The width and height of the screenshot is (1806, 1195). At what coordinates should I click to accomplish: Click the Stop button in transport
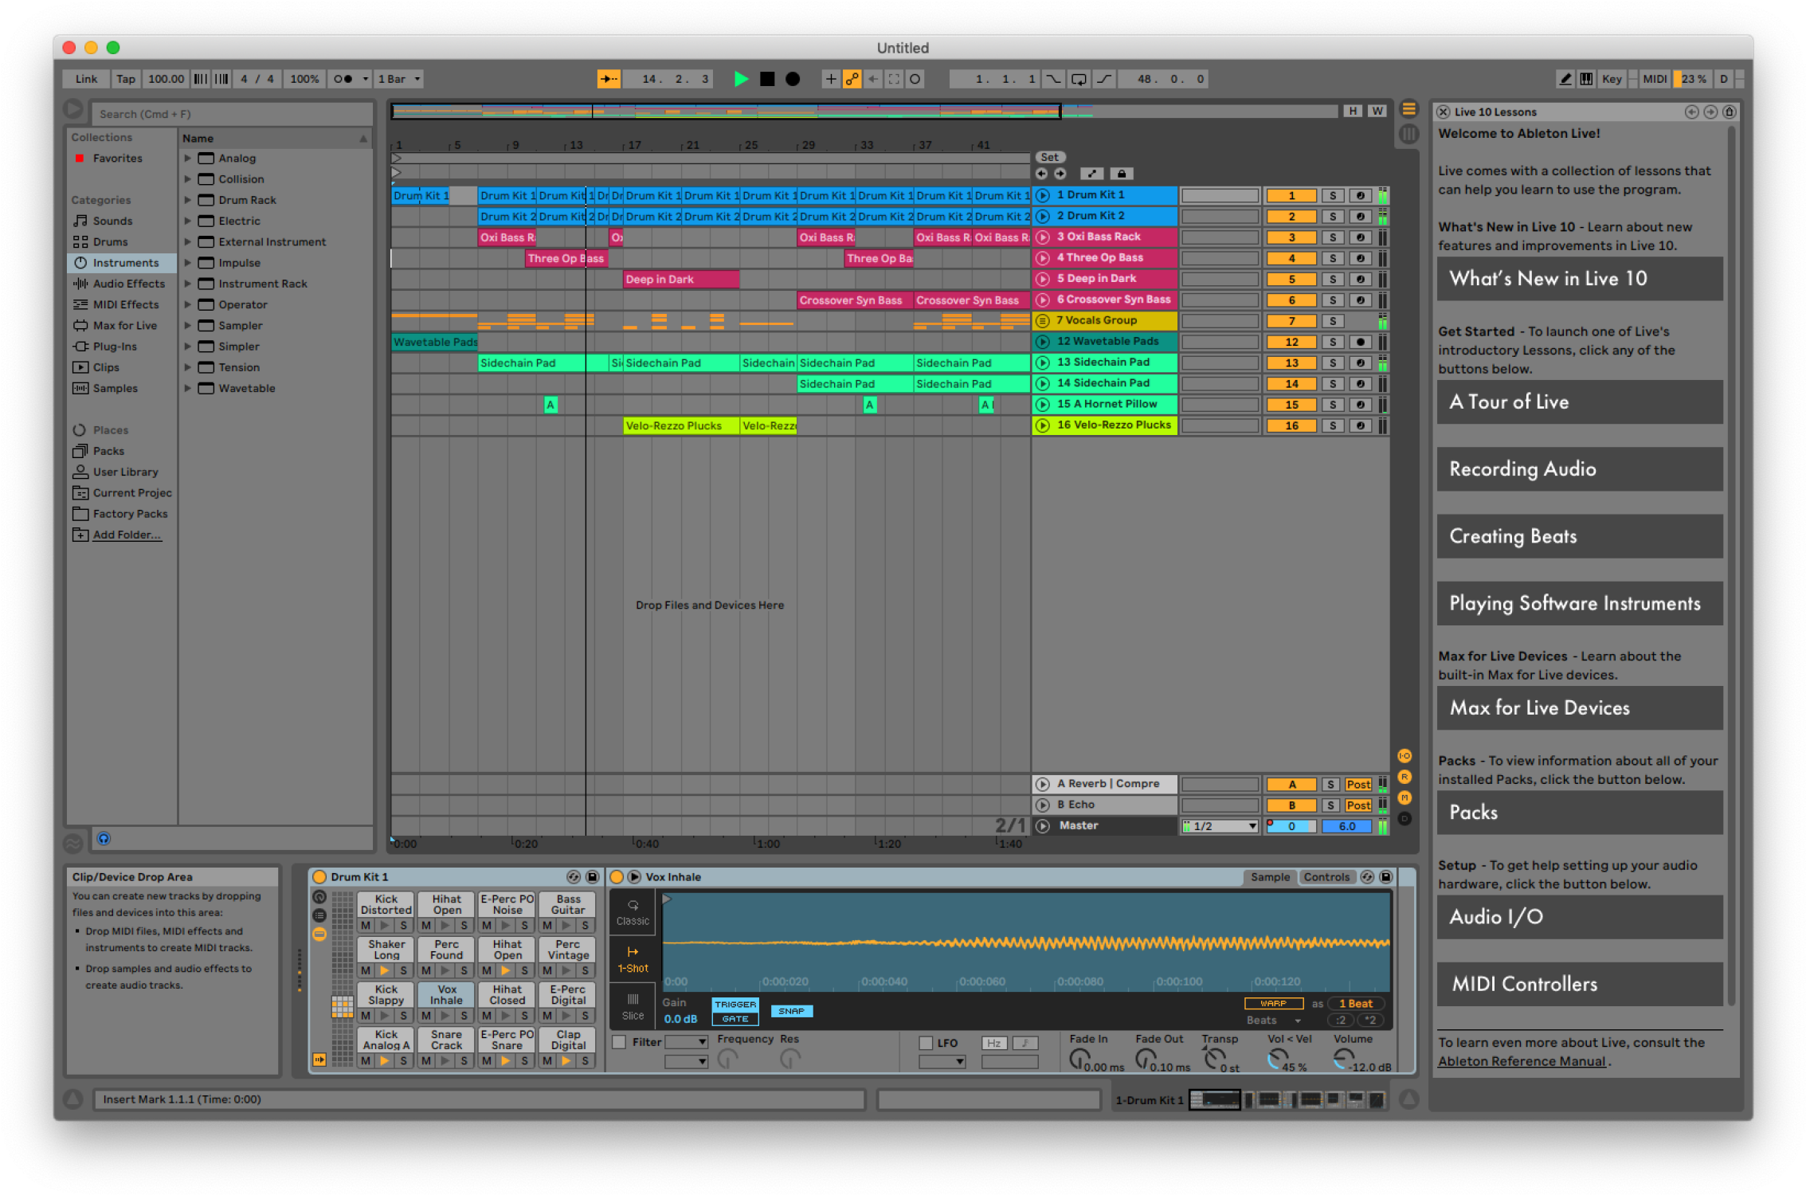[767, 79]
